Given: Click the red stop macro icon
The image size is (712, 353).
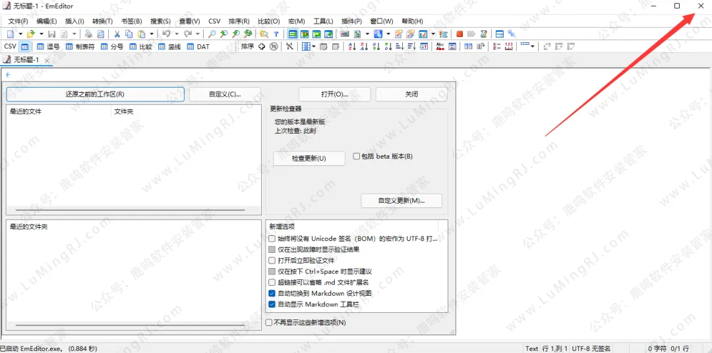Looking at the screenshot, I should pyautogui.click(x=460, y=34).
